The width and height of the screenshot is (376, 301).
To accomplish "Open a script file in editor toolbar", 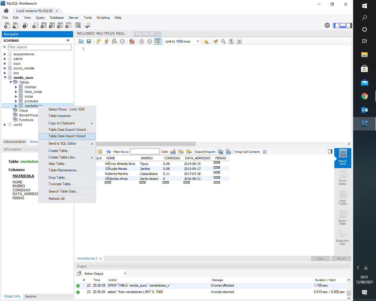I will pos(81,41).
